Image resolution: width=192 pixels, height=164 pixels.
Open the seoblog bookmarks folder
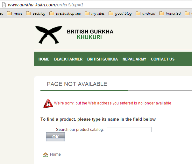36,13
